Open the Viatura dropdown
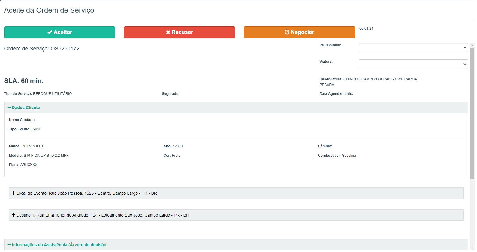477x252 pixels. (x=413, y=64)
